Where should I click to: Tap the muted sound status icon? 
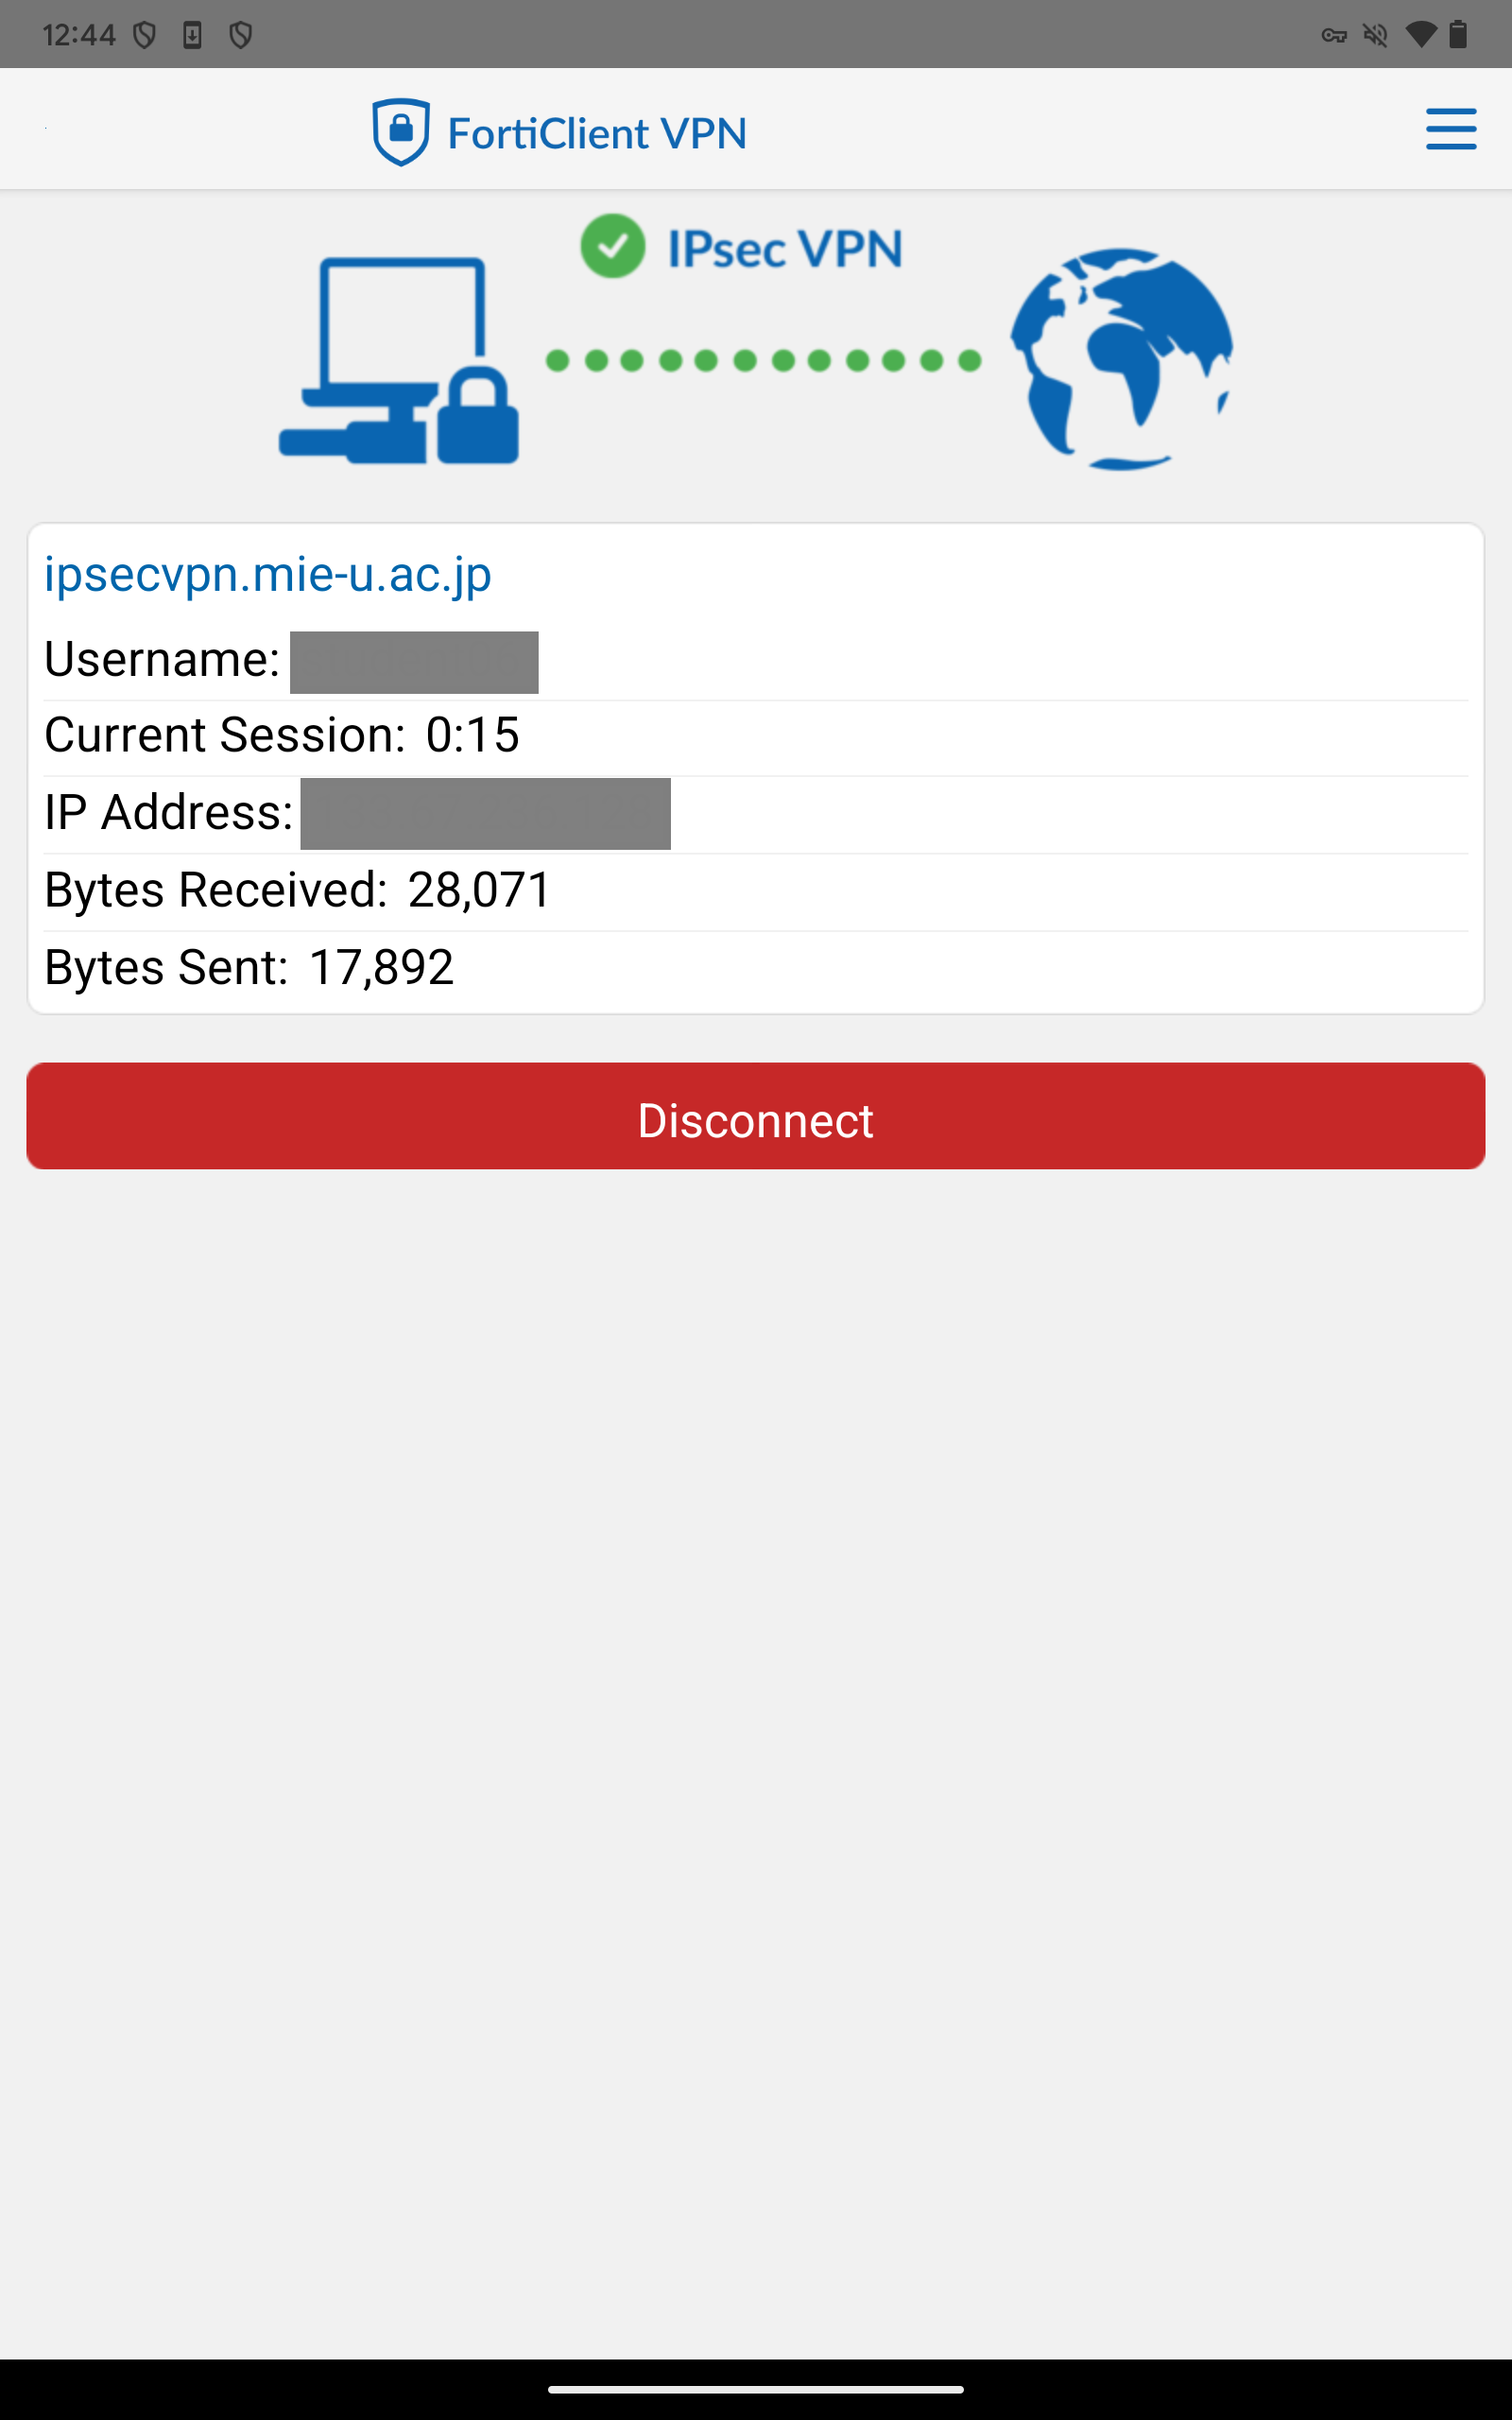pos(1376,36)
